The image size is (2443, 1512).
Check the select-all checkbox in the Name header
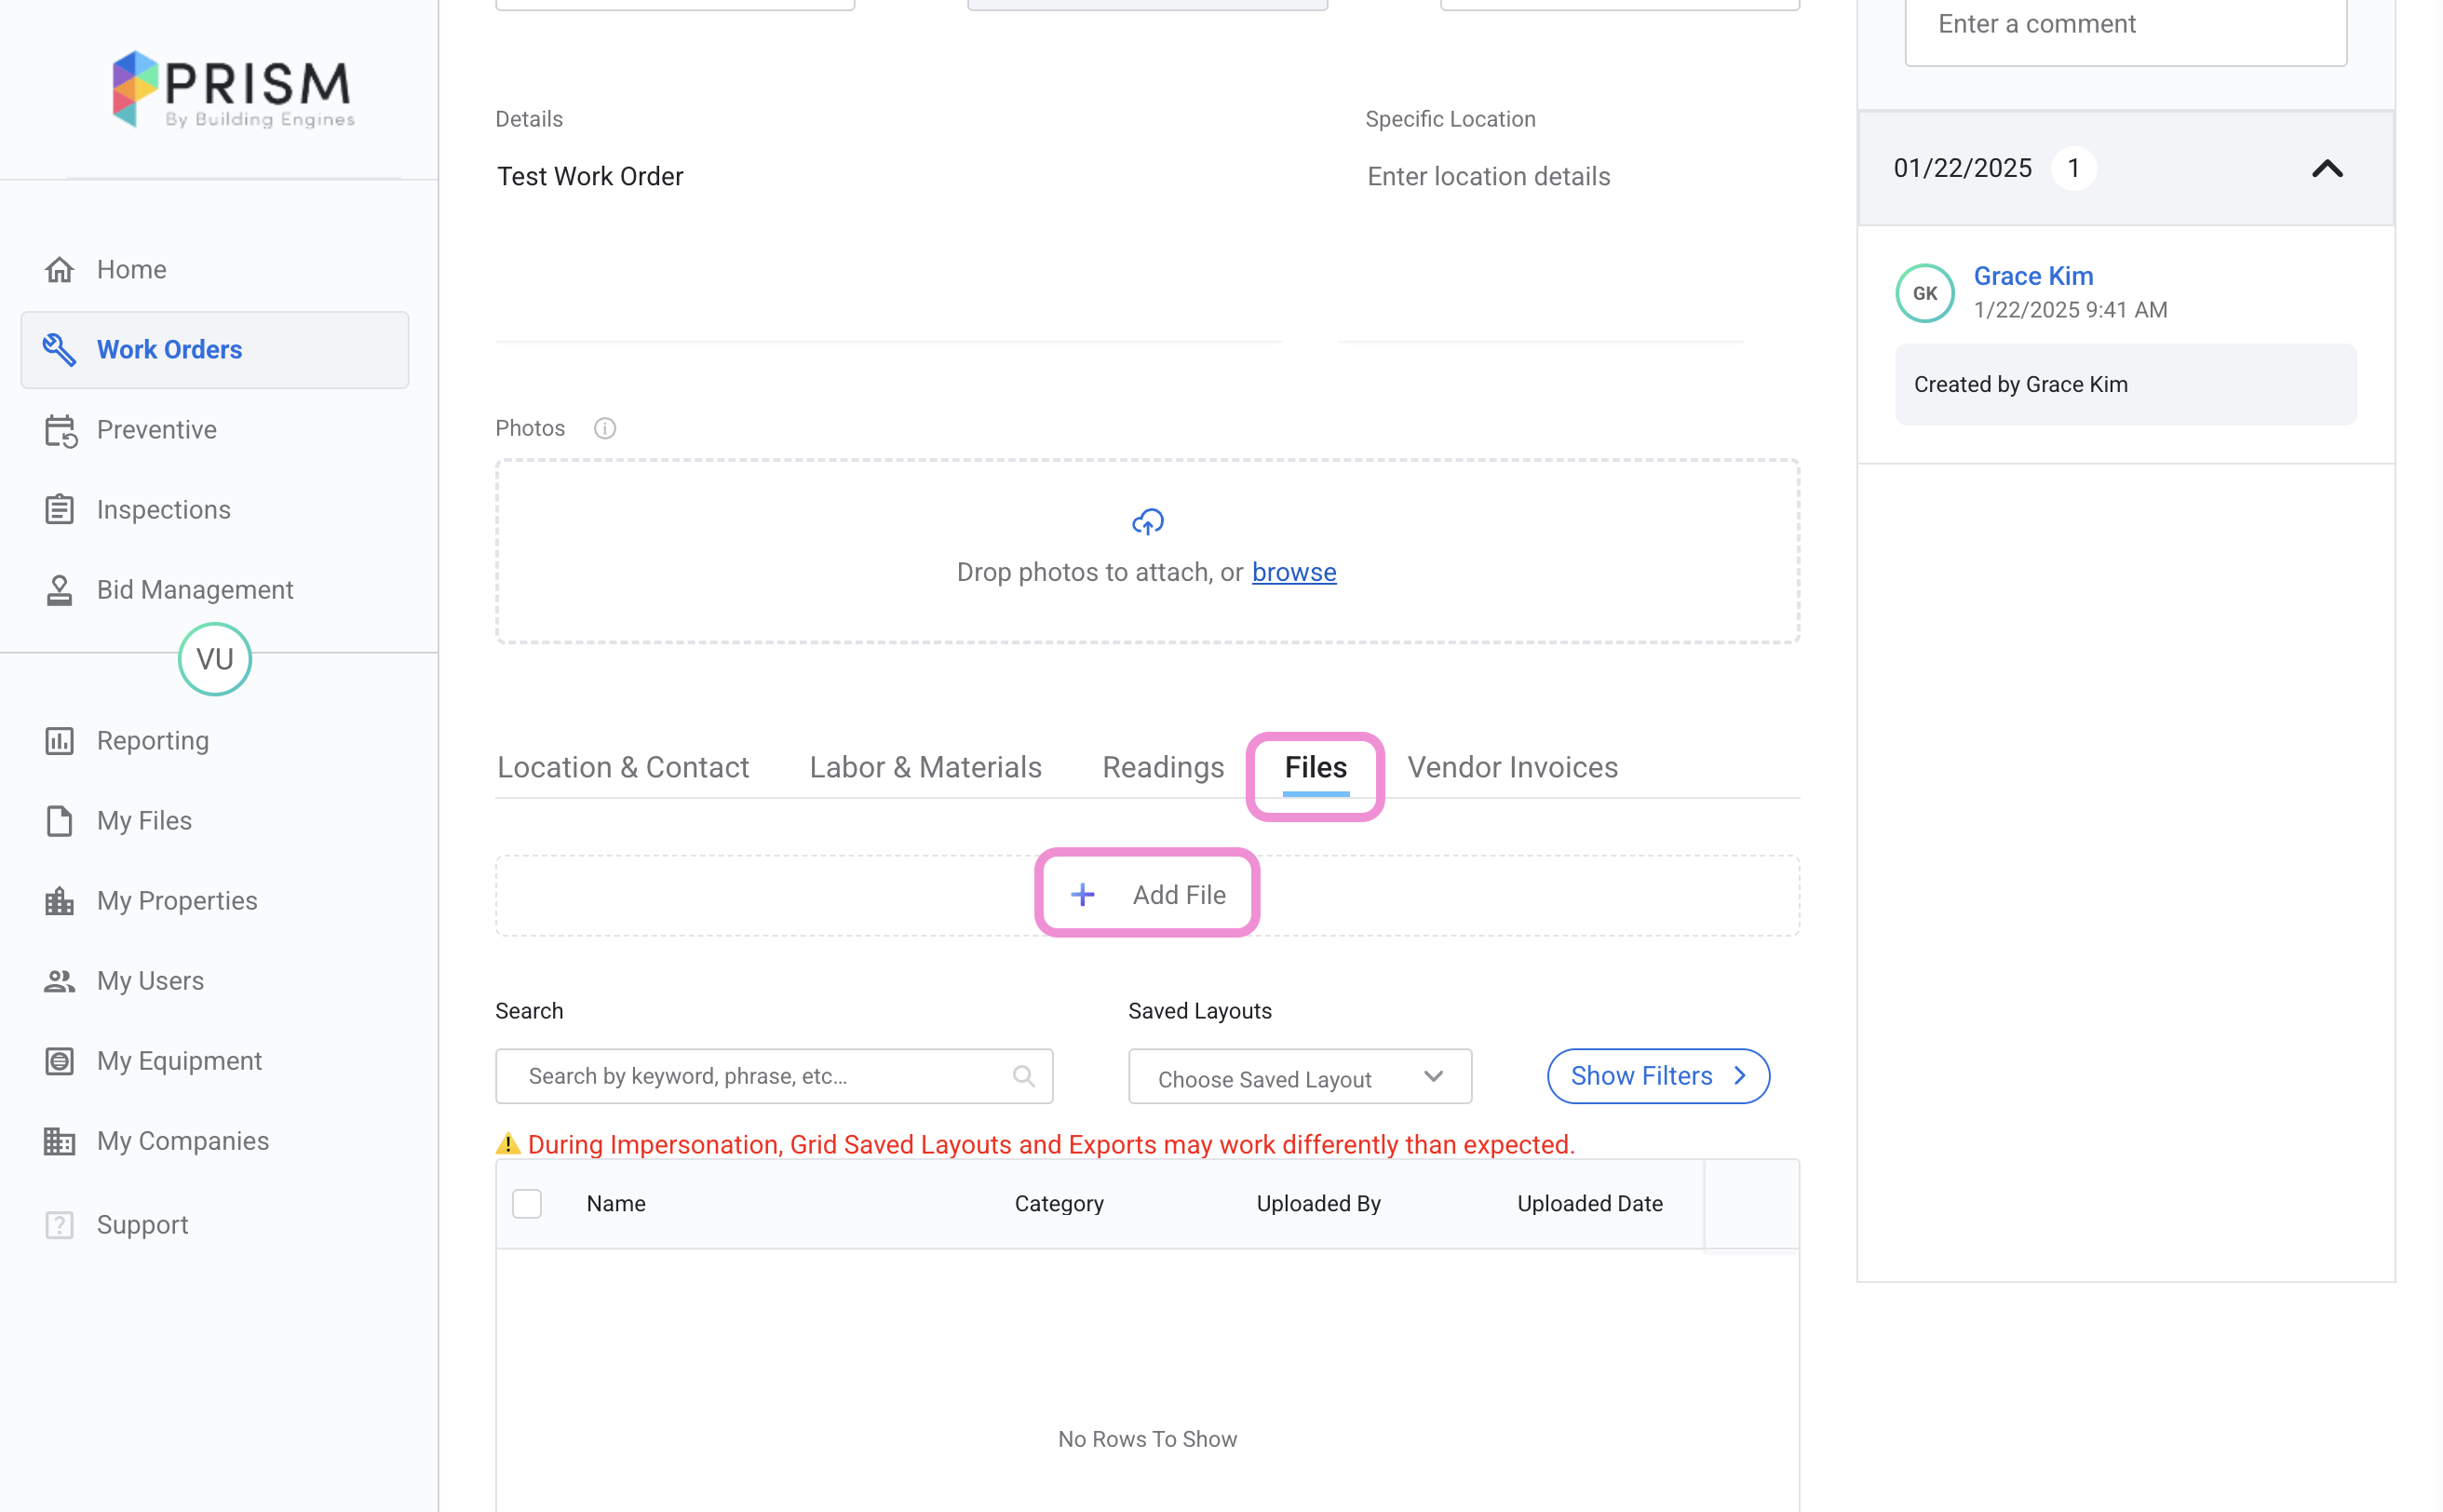527,1204
